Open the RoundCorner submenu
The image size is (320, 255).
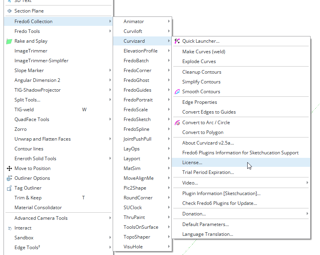point(142,198)
